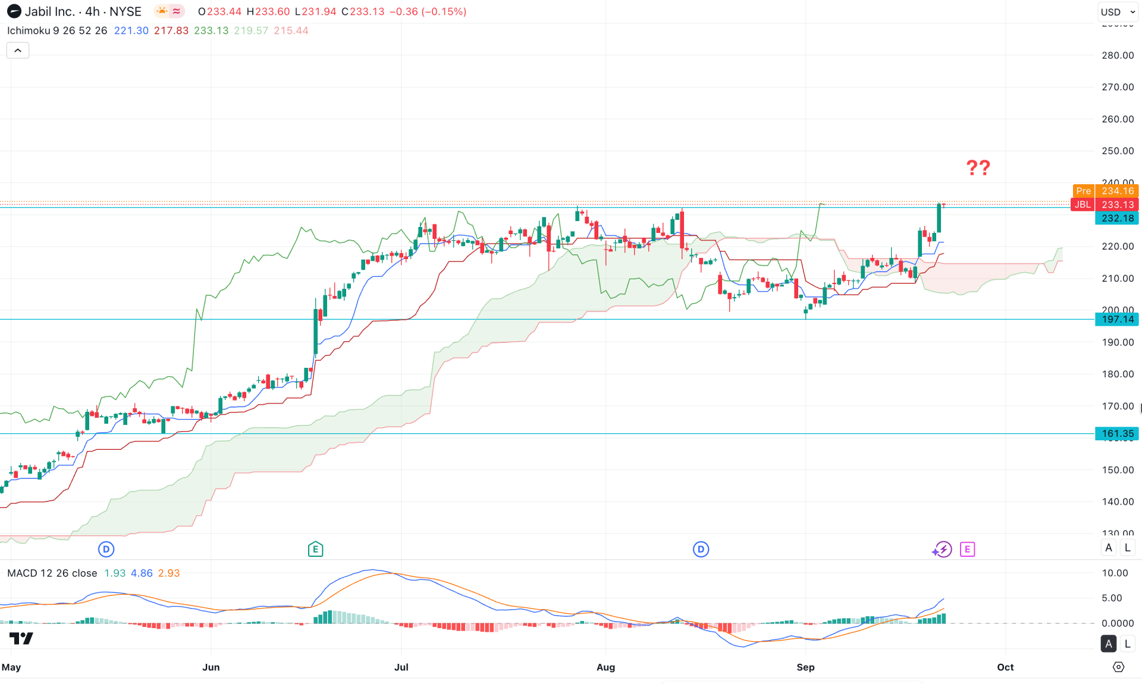Image resolution: width=1142 pixels, height=684 pixels.
Task: Click the Jabil Inc. 4h NYSE title
Action: pyautogui.click(x=83, y=11)
